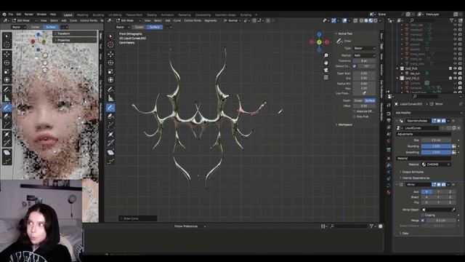Viewport: 465px width, 262px height.
Task: Open Segments menu in main viewport header
Action: pos(211,20)
